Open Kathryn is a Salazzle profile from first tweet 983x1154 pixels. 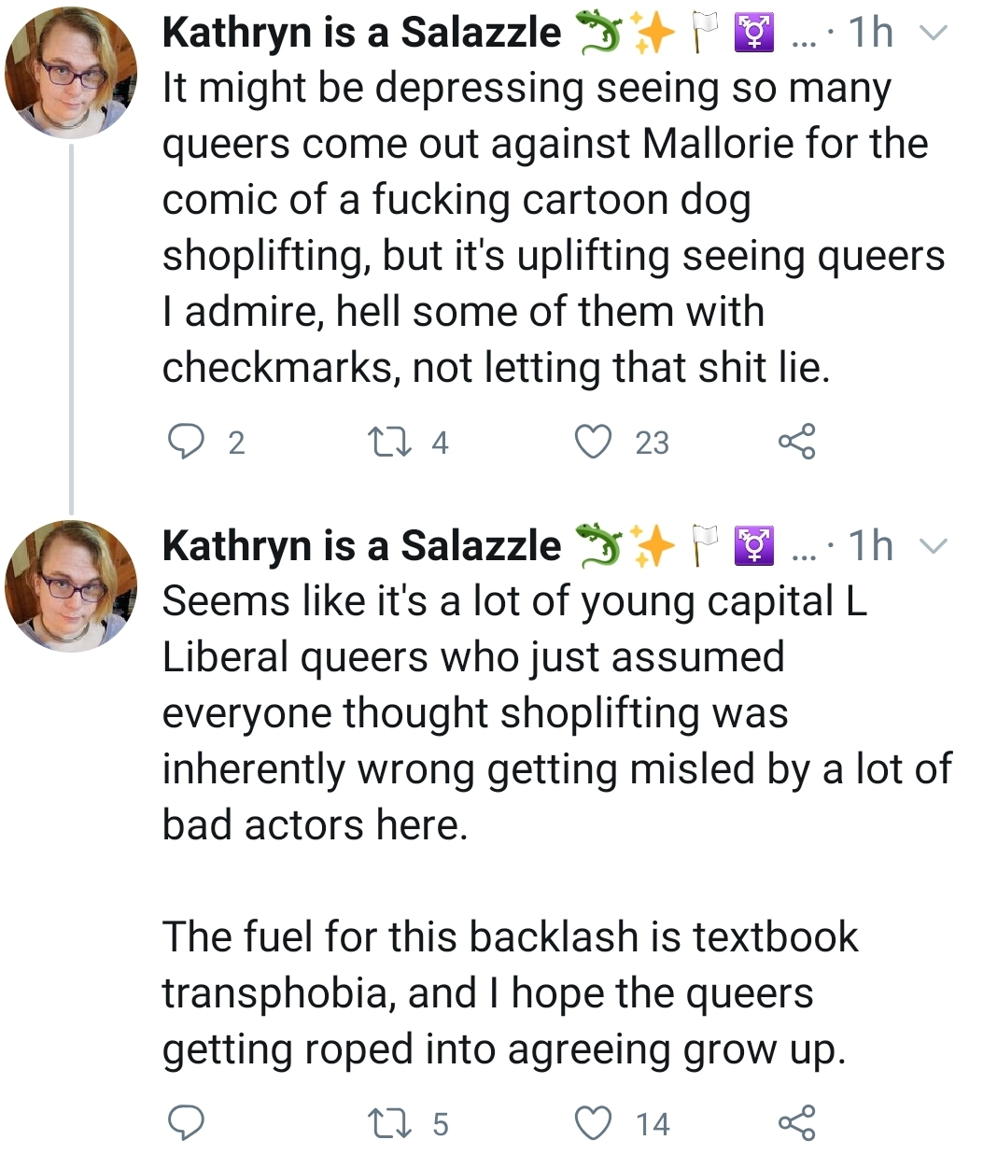click(361, 33)
